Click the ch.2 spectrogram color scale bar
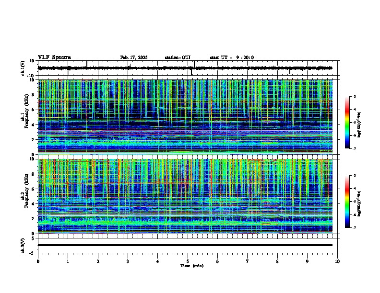The image size is (380, 293). (x=347, y=202)
